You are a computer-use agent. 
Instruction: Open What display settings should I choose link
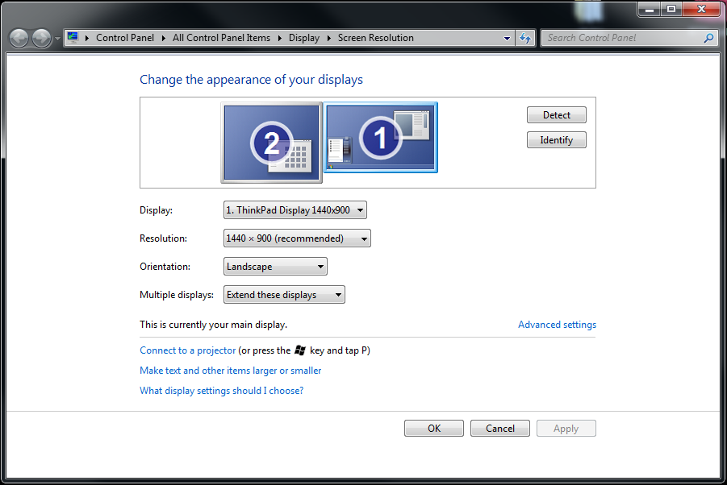pos(222,391)
